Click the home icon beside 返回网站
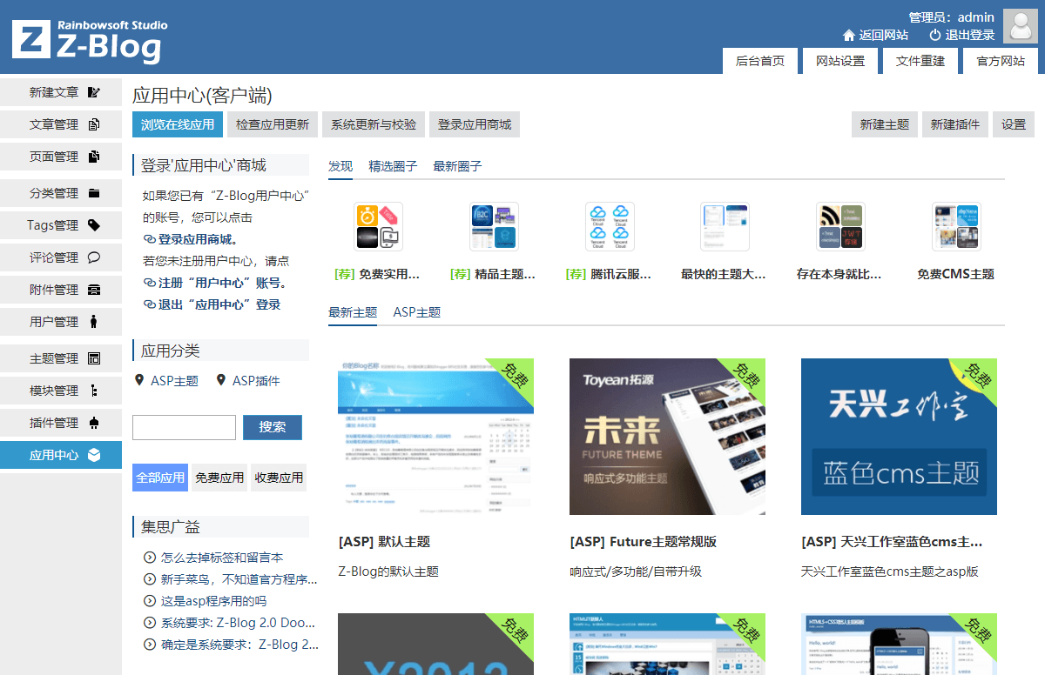The image size is (1045, 675). click(x=849, y=36)
